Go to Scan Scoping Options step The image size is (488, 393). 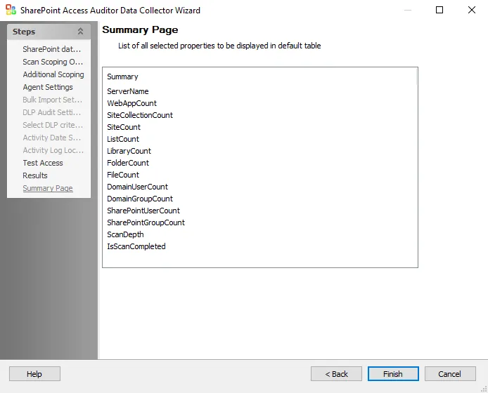click(x=53, y=62)
